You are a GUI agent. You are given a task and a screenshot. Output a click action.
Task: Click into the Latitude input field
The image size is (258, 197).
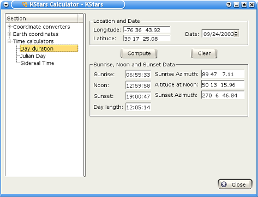[147, 39]
